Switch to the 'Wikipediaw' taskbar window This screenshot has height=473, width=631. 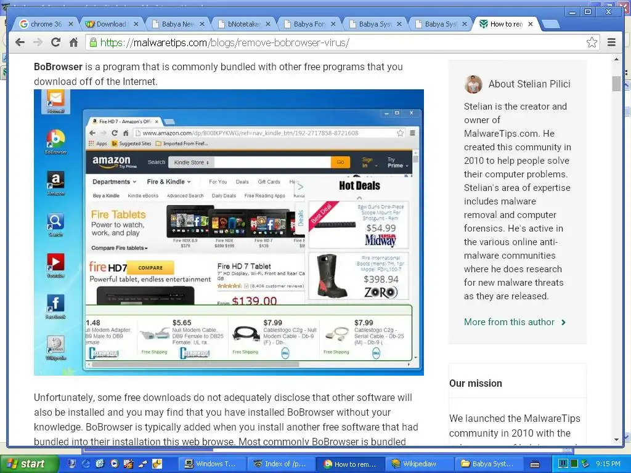[419, 464]
